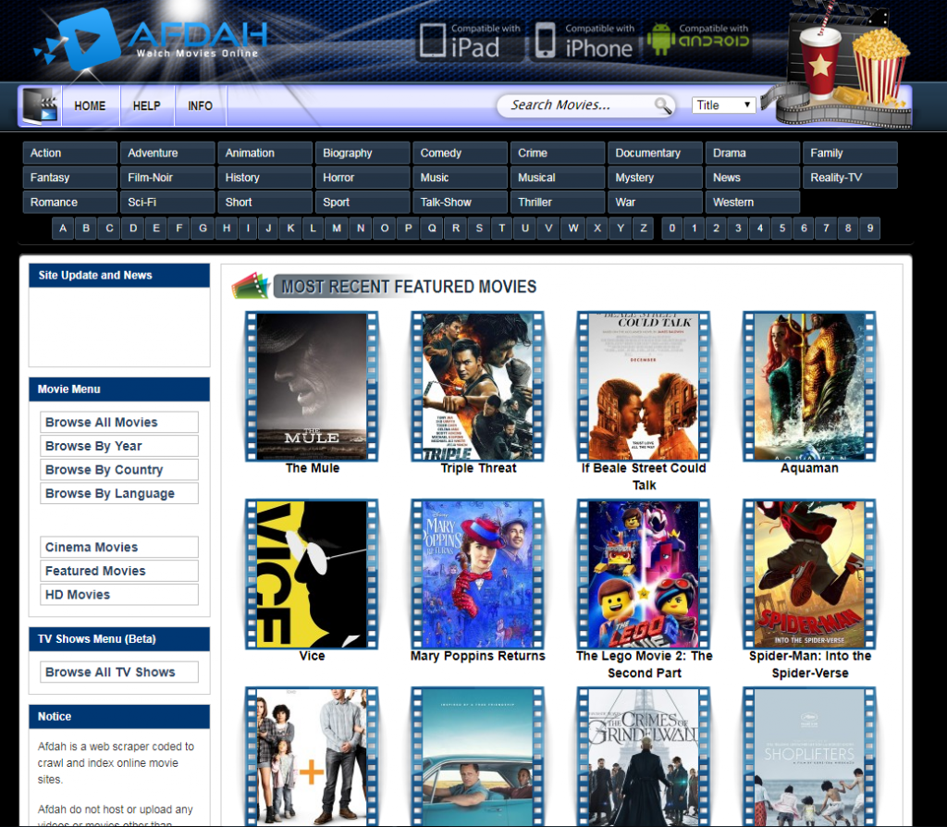
Task: Browse movies starting with letter Z
Action: point(644,228)
